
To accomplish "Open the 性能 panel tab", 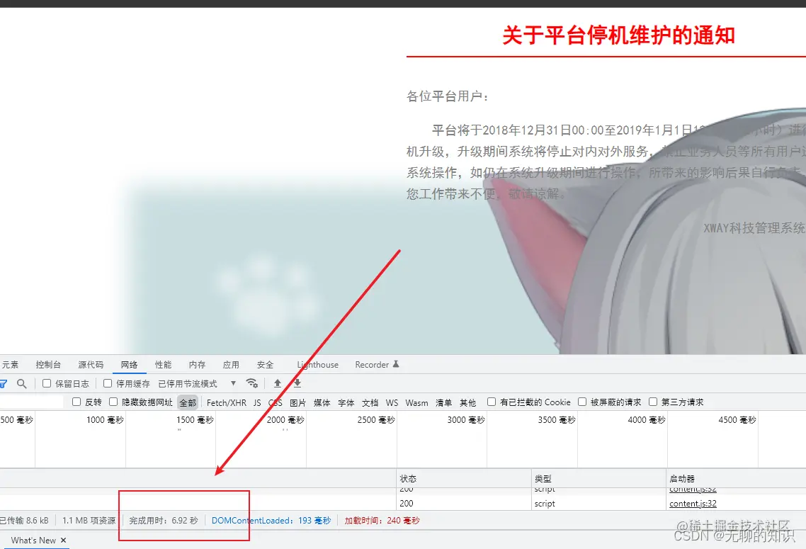I will tap(163, 364).
